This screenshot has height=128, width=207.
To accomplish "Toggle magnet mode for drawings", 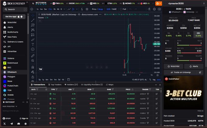I will (x=33, y=67).
